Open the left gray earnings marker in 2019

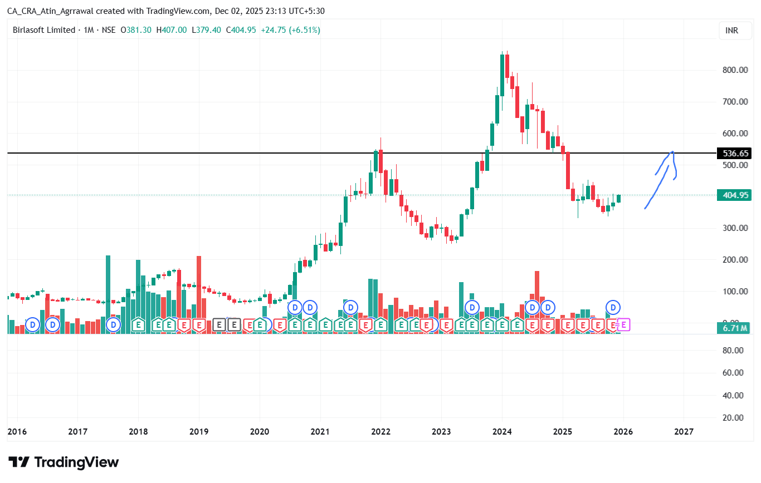click(219, 324)
